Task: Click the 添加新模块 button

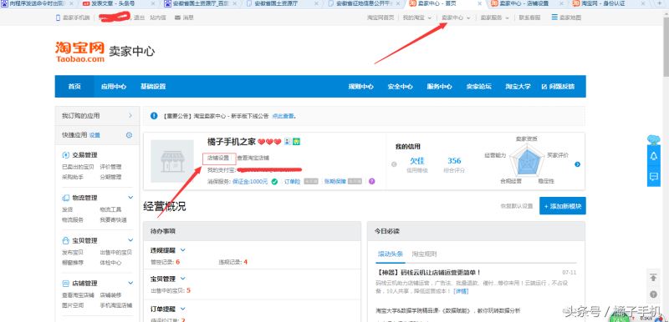Action: point(562,206)
